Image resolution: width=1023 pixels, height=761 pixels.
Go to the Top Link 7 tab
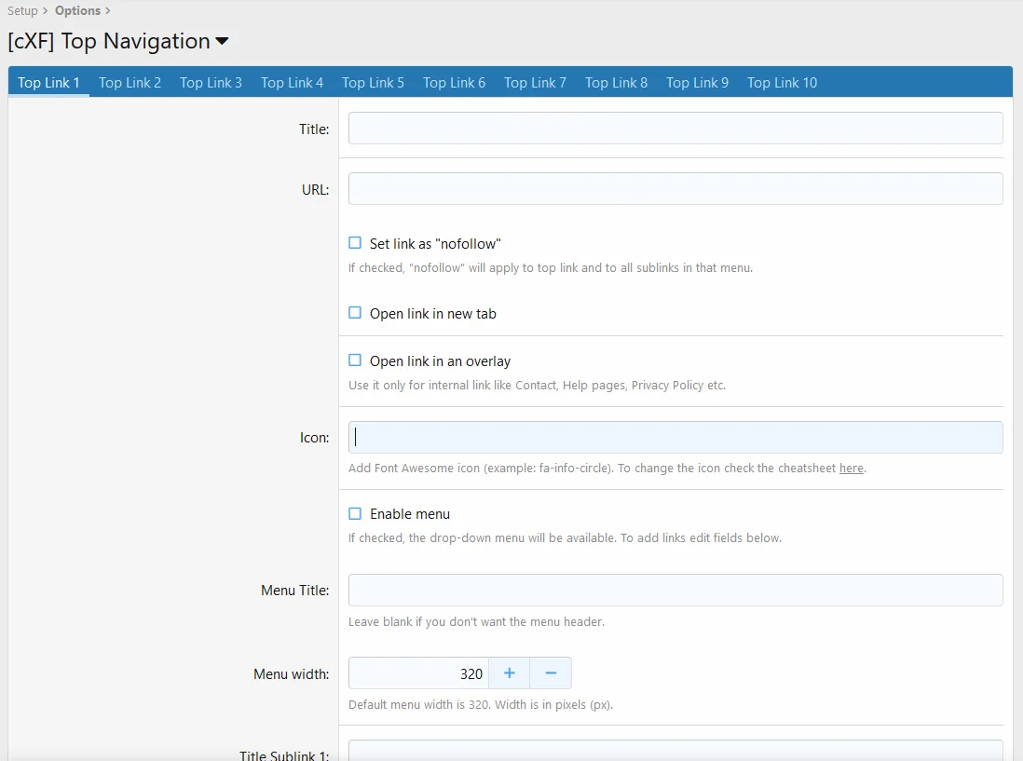[535, 83]
